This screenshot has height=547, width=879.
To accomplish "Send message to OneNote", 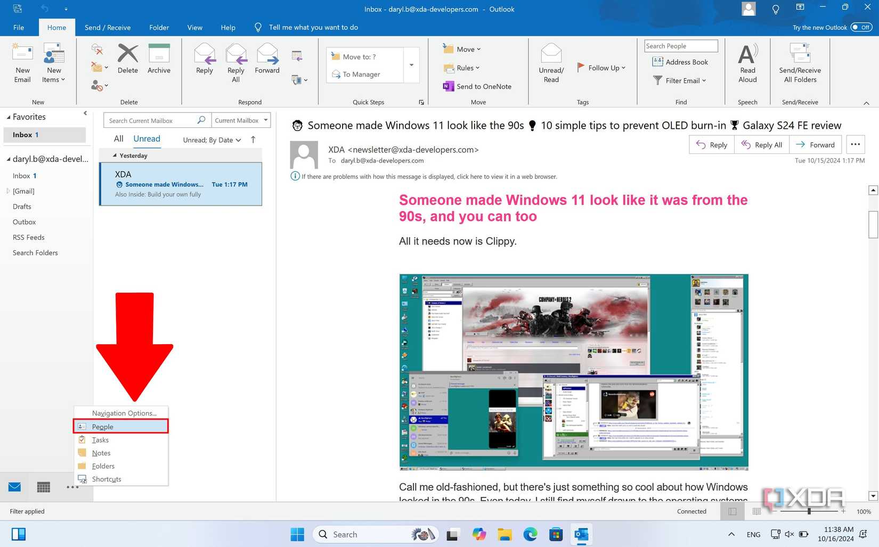I will tap(477, 86).
